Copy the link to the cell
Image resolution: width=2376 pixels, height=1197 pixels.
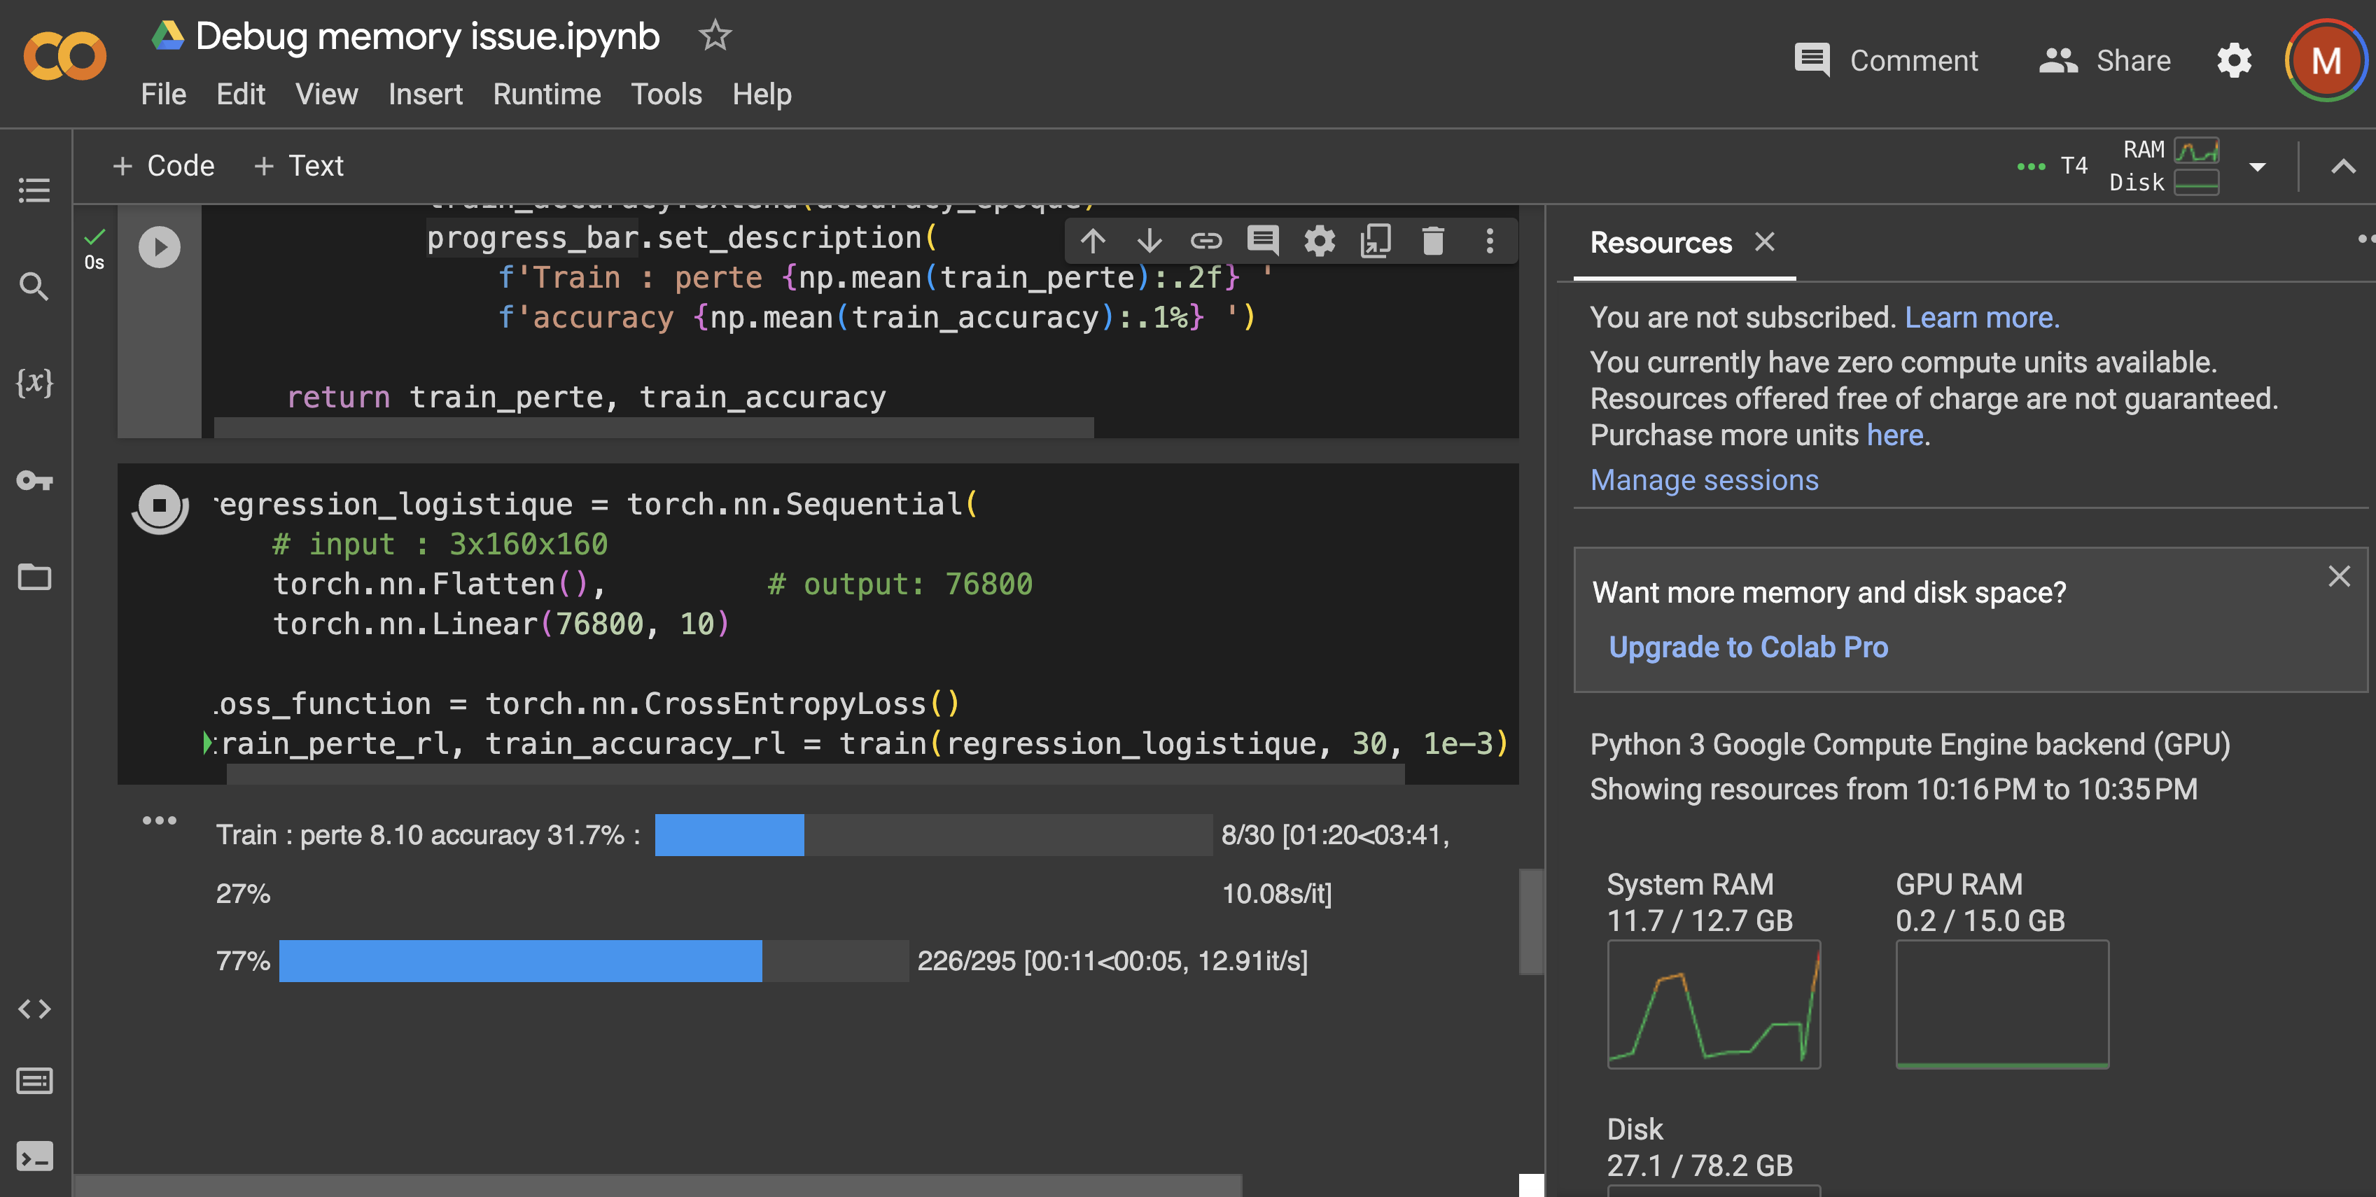coord(1206,241)
